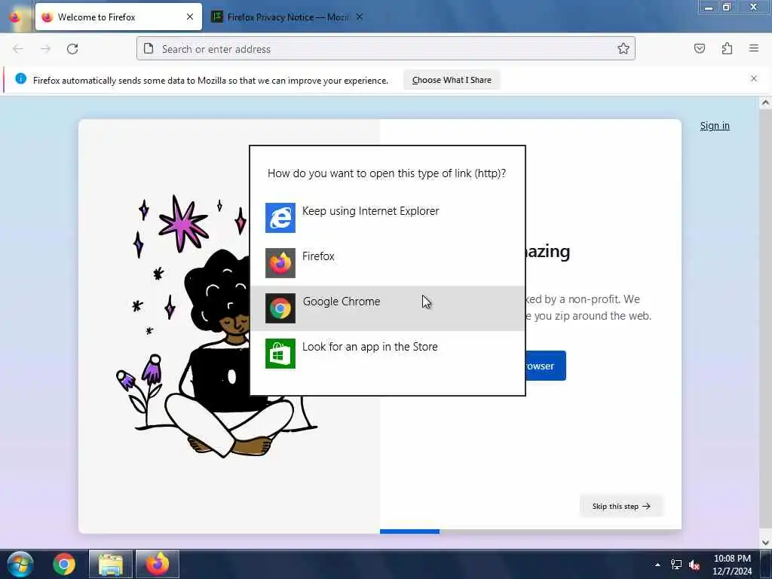
Task: Show hidden system tray icons
Action: coord(657,565)
